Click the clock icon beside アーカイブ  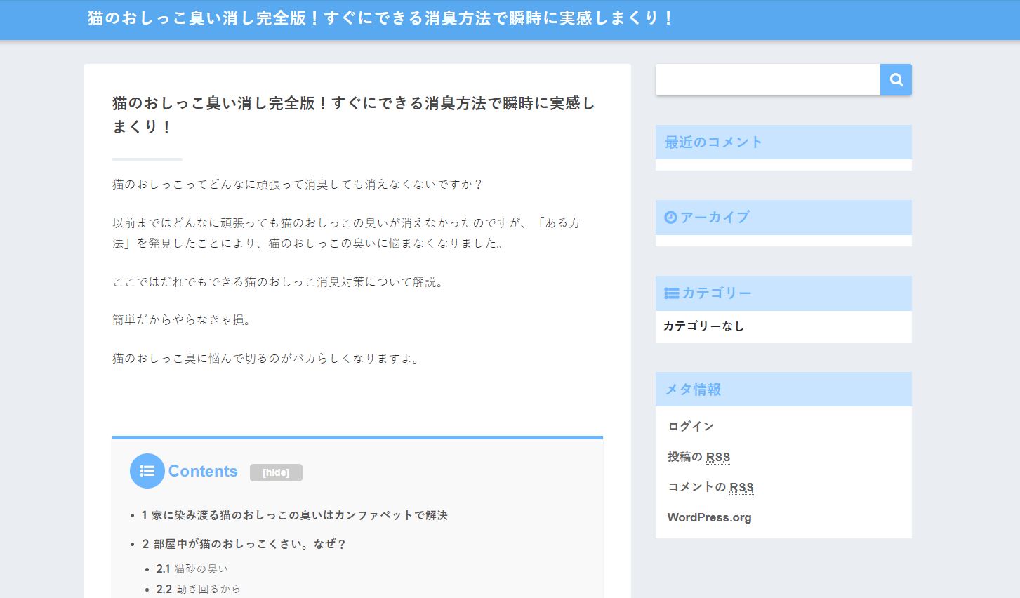670,218
